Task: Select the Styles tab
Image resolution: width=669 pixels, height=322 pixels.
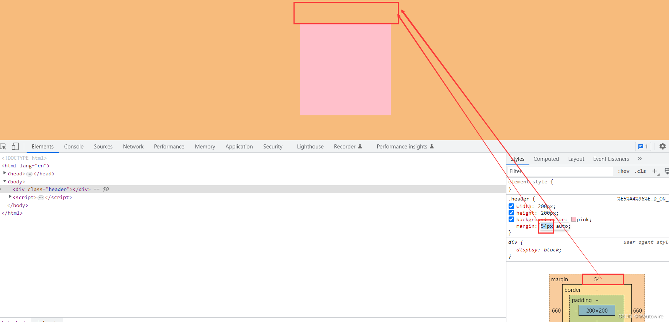Action: coord(517,159)
